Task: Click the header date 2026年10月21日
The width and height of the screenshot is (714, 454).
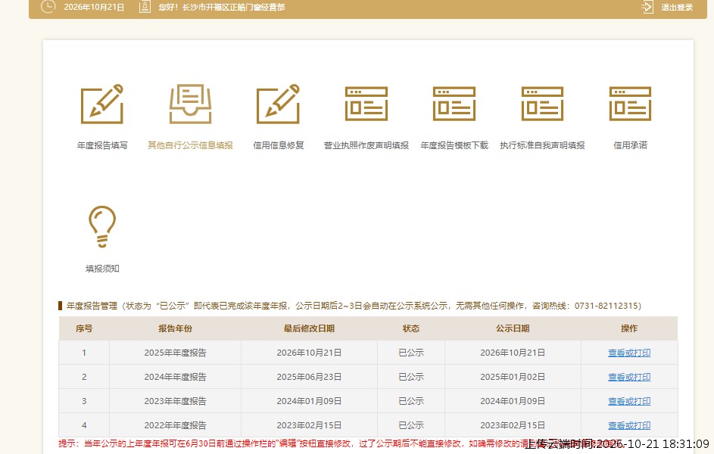Action: pos(94,8)
